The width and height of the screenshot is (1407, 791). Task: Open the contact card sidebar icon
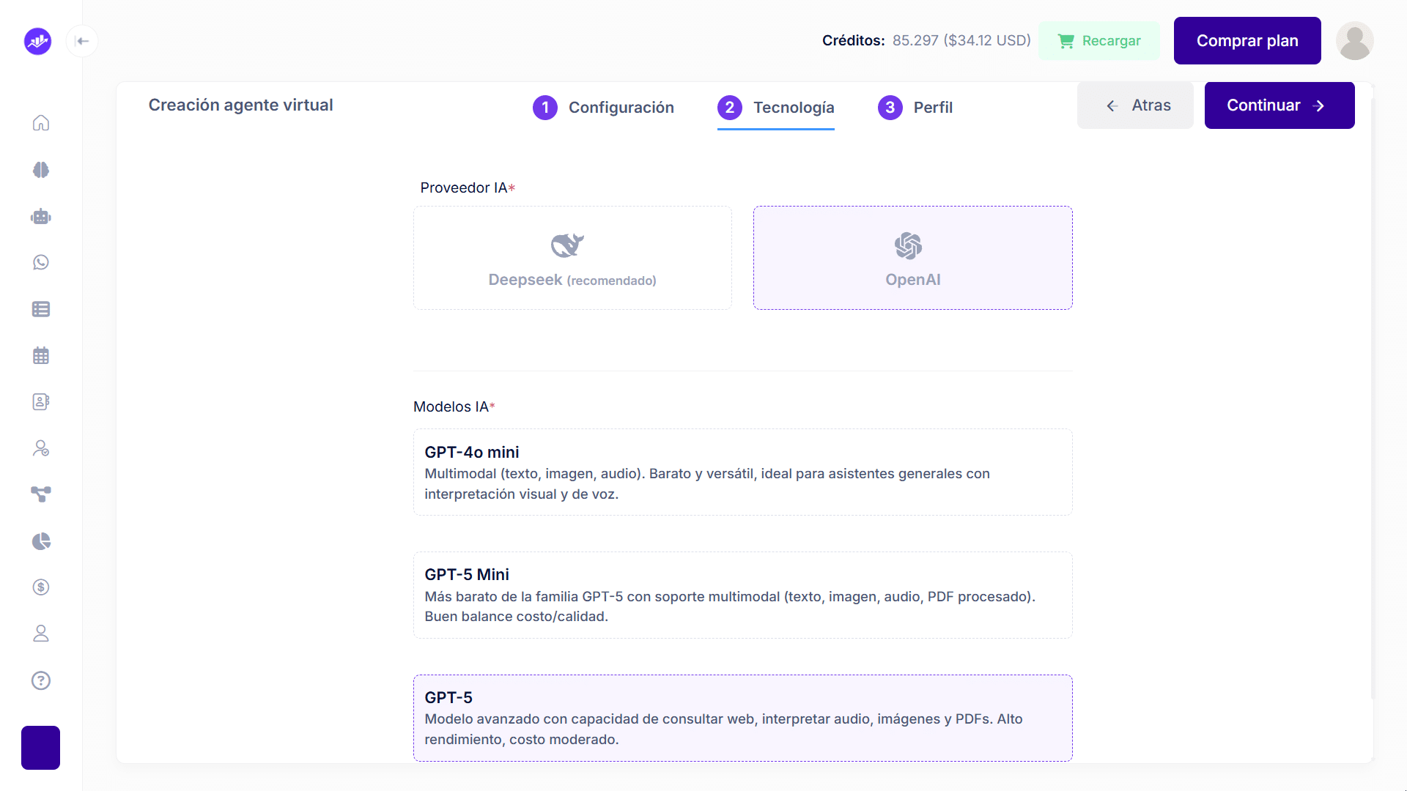coord(41,401)
